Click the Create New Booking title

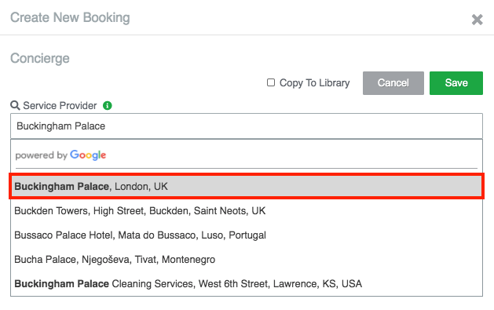pyautogui.click(x=70, y=17)
